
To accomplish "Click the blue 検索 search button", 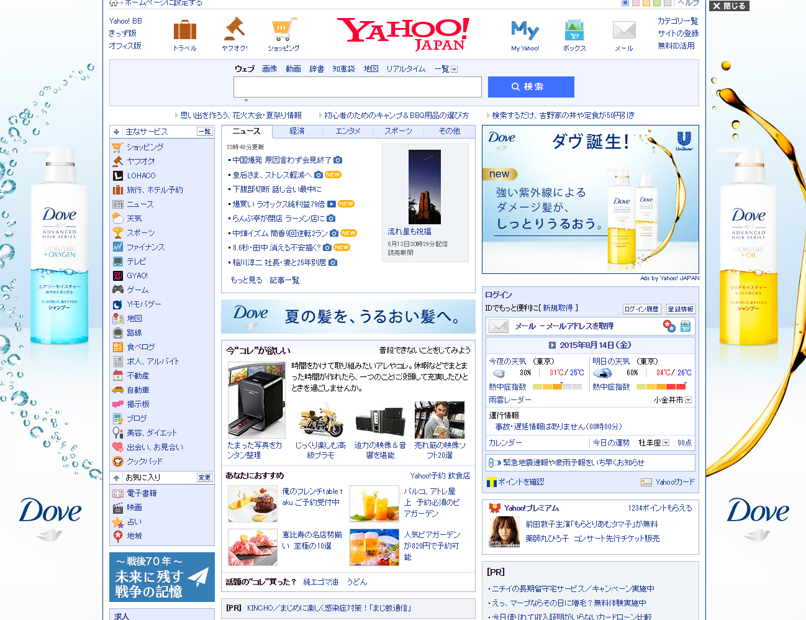I will click(531, 87).
